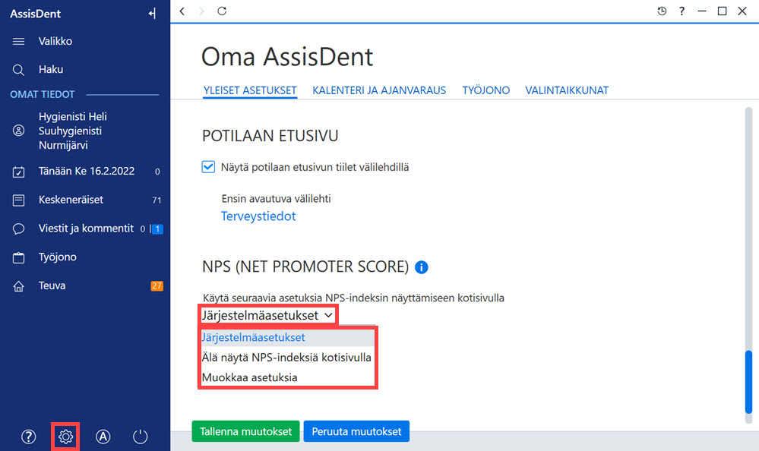
Task: Open the Valikko hamburger menu icon
Action: (18, 42)
